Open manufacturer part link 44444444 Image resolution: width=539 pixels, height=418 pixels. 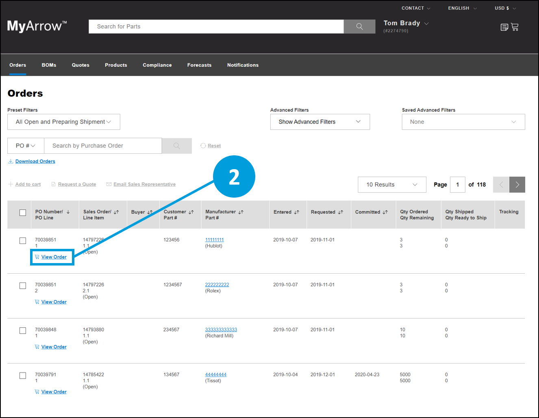pos(215,374)
